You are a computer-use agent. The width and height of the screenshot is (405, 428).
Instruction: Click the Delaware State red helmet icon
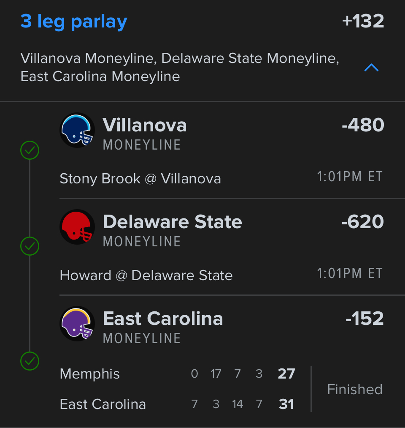[77, 227]
